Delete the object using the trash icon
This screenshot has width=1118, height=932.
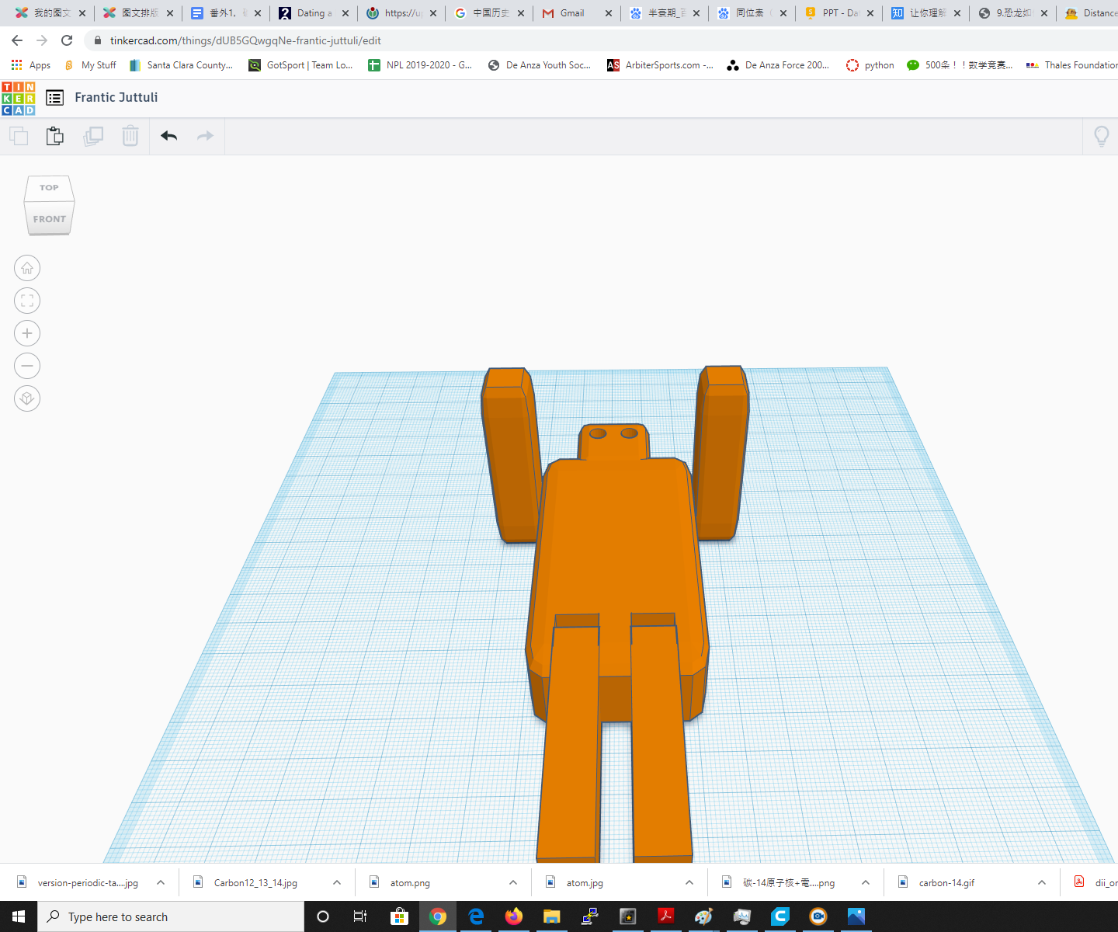tap(130, 135)
